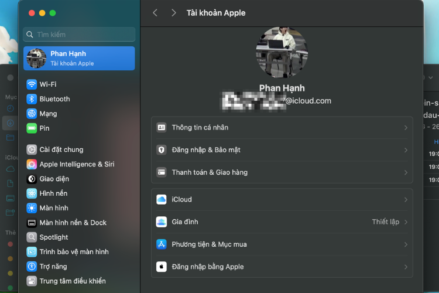Click the search magnifier icon
Image resolution: width=439 pixels, height=293 pixels.
30,35
